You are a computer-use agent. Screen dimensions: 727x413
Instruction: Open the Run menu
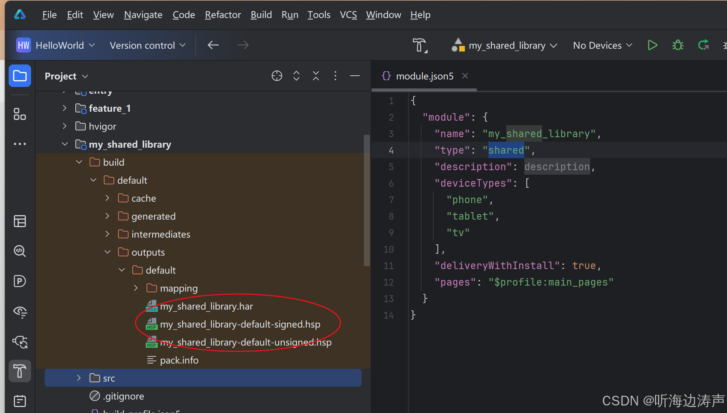pos(290,15)
